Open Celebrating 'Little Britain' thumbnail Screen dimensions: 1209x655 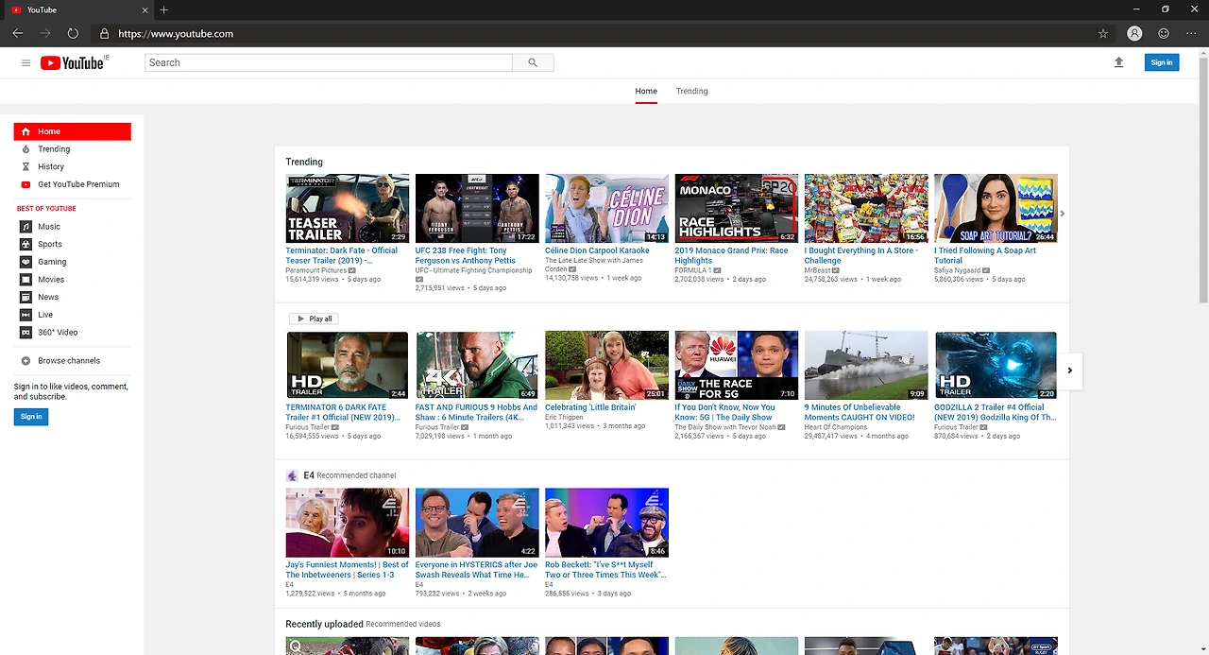coord(606,365)
